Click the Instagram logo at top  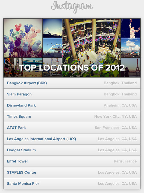click(x=72, y=7)
